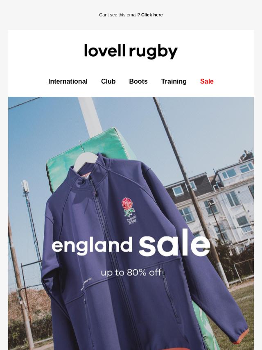This screenshot has height=350, width=262.
Task: Click the jacket's collar neck label
Action: (86, 176)
